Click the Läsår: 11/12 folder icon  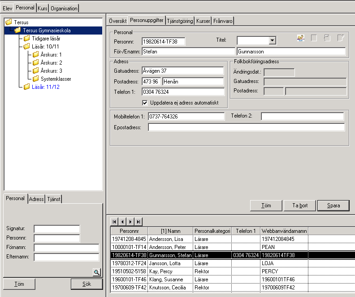[26, 87]
